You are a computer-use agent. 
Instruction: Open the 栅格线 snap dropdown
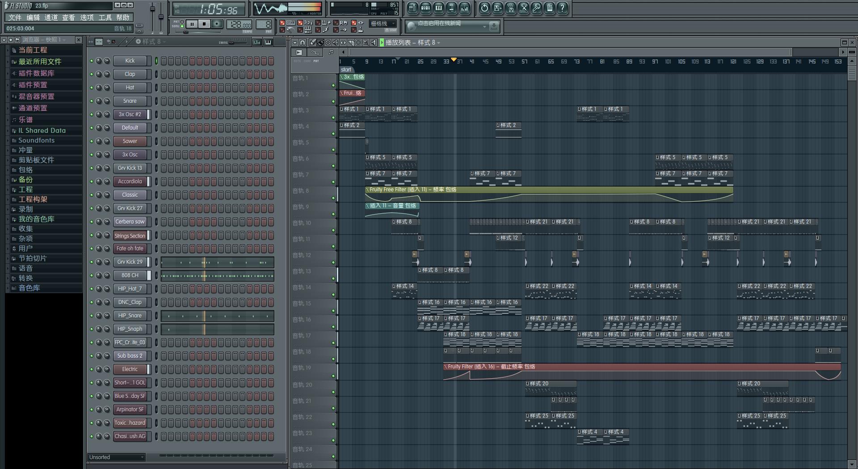point(383,24)
